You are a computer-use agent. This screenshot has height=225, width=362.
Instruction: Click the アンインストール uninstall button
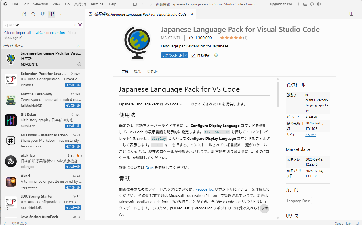coord(172,55)
